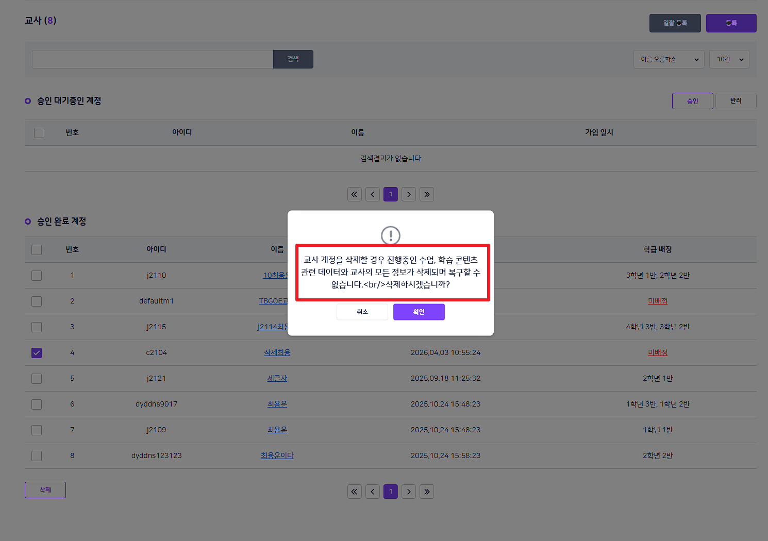Check the checkbox for account j2121
Image resolution: width=768 pixels, height=541 pixels.
click(x=37, y=379)
